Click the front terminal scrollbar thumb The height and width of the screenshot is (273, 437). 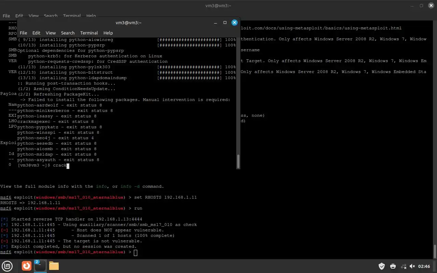(x=238, y=161)
